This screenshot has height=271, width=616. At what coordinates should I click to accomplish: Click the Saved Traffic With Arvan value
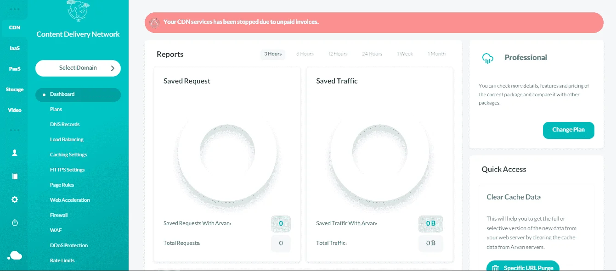pos(431,224)
